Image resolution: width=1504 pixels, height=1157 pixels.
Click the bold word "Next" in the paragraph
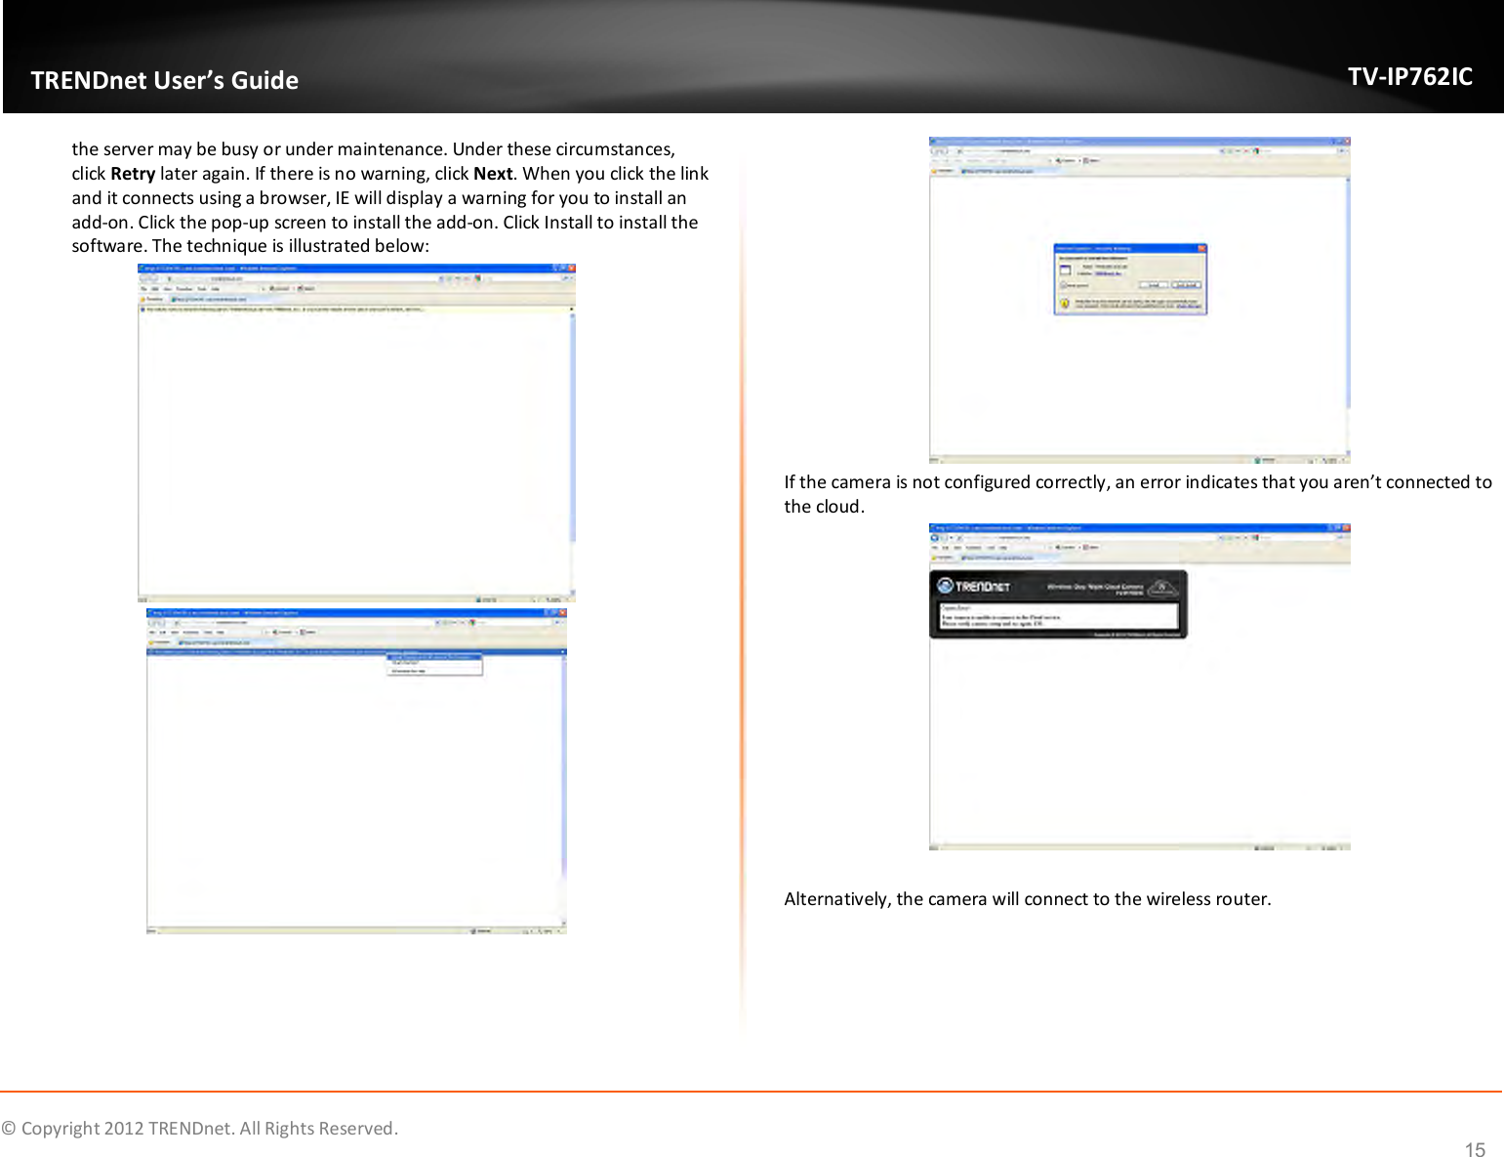coord(493,174)
